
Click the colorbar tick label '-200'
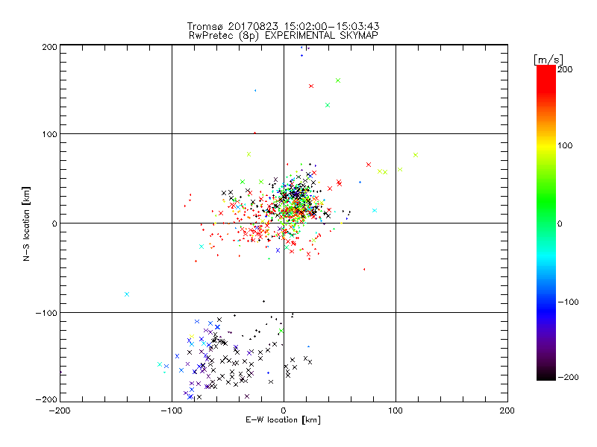pos(569,377)
